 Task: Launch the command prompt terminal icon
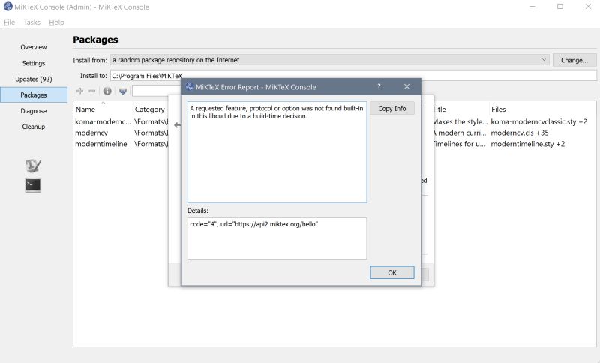point(33,185)
